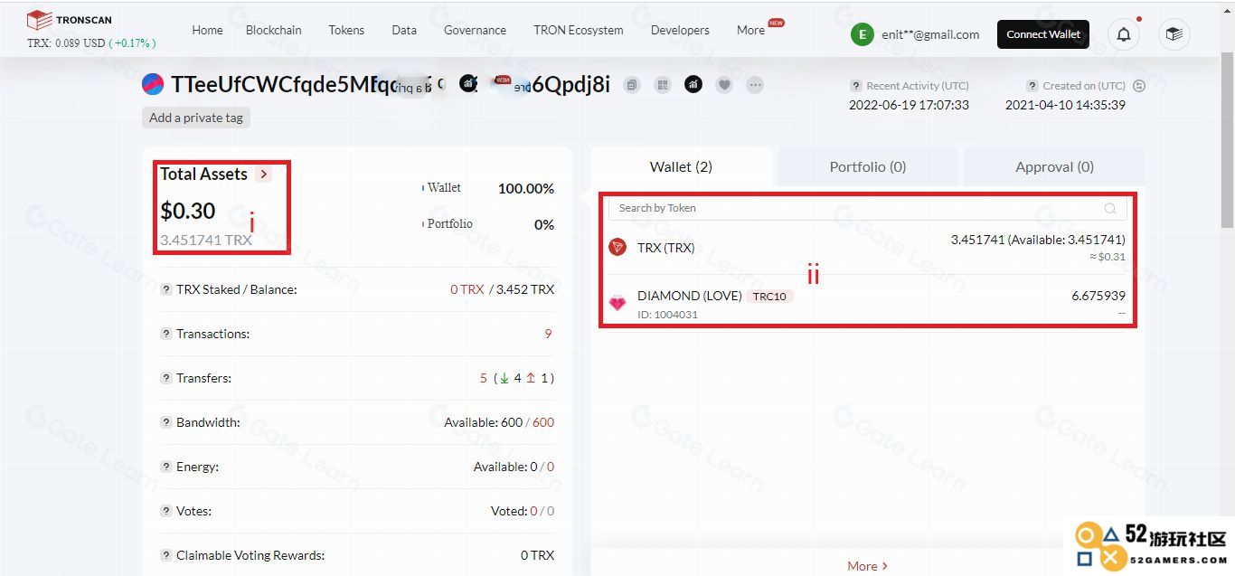Open the TRON Ecosystem menu

pyautogui.click(x=579, y=30)
